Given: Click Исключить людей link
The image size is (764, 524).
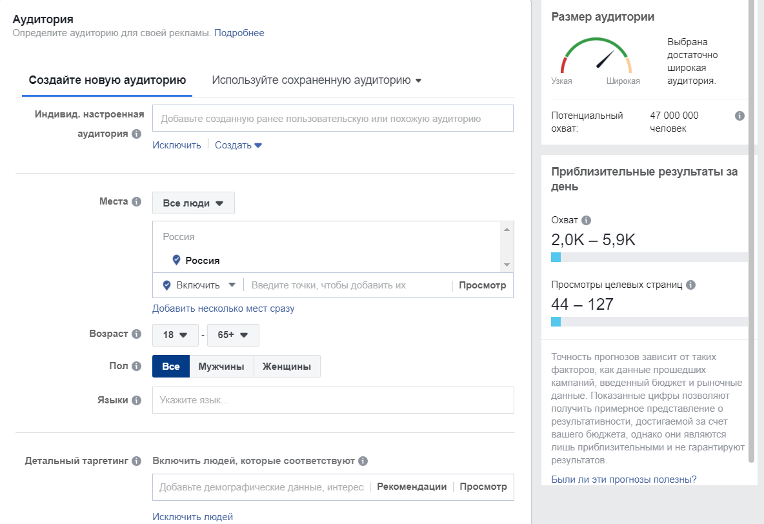Looking at the screenshot, I should pyautogui.click(x=192, y=516).
